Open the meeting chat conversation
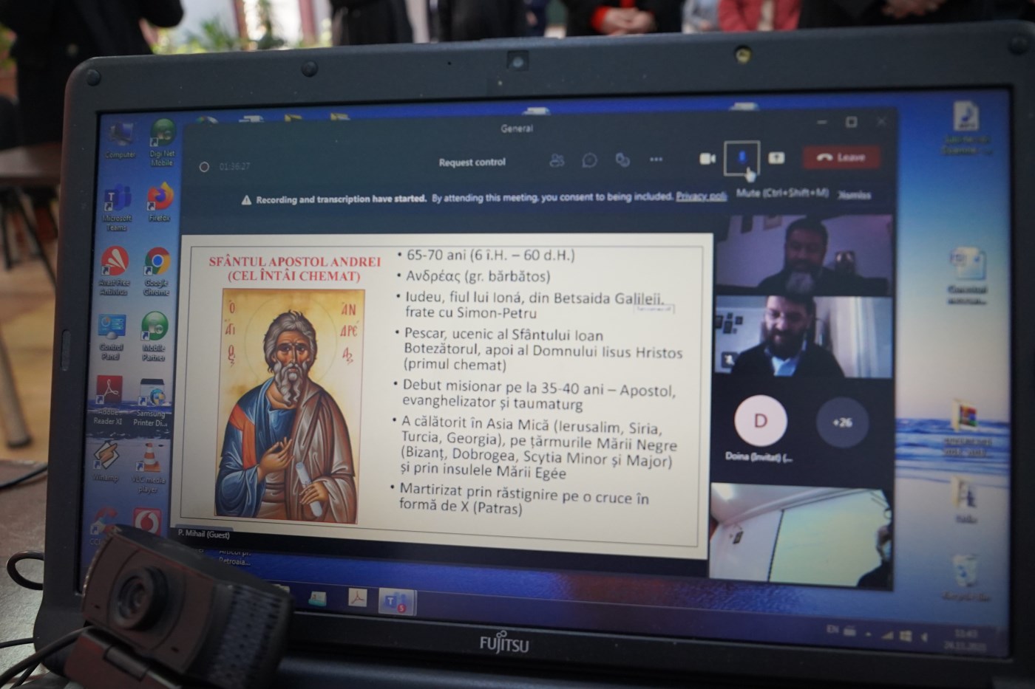Image resolution: width=1035 pixels, height=689 pixels. [589, 160]
